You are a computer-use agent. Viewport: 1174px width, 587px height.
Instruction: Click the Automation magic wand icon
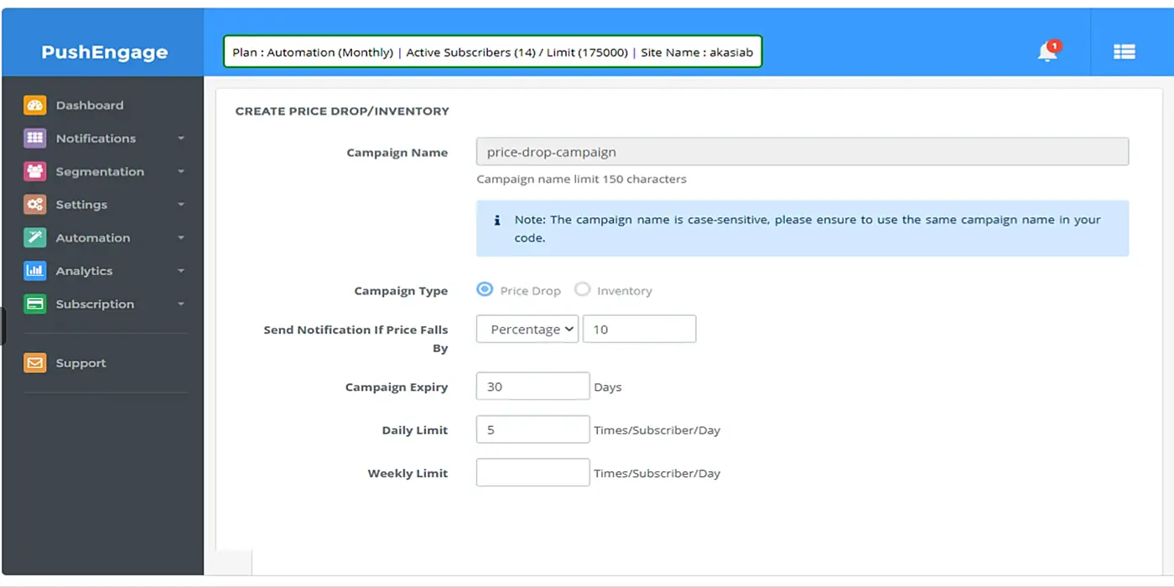click(34, 237)
